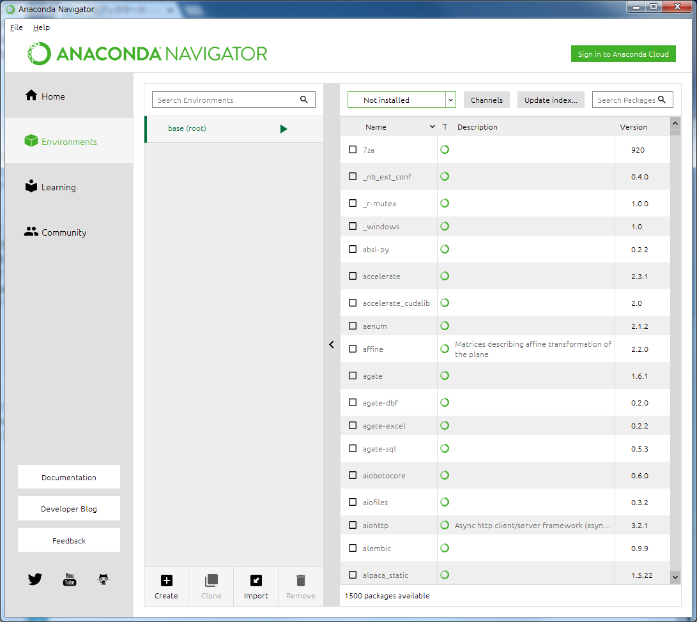Image resolution: width=697 pixels, height=622 pixels.
Task: Click the type circle icon for absl-py
Action: pyautogui.click(x=445, y=249)
